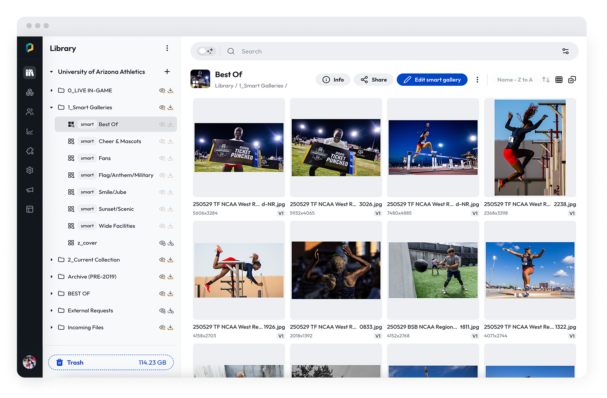607x398 pixels.
Task: Toggle visibility of 2_Current Collection folder
Action: pos(162,260)
